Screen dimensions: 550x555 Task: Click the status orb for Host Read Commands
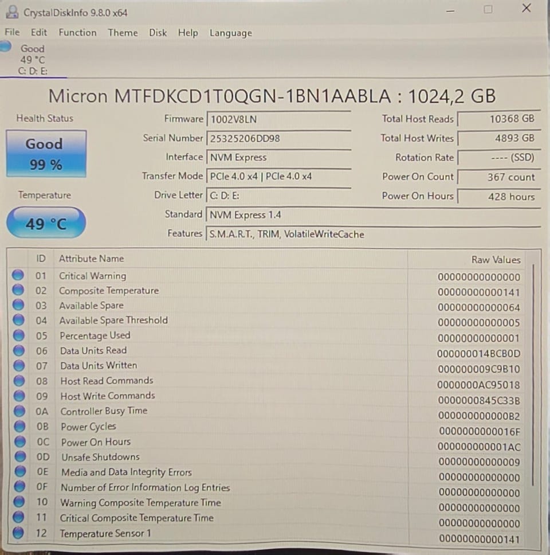19,381
